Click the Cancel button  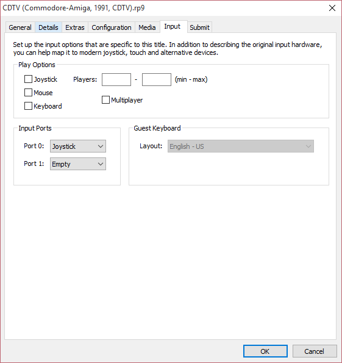pyautogui.click(x=315, y=351)
